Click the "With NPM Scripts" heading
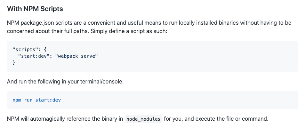The image size is (305, 128). coord(35,9)
